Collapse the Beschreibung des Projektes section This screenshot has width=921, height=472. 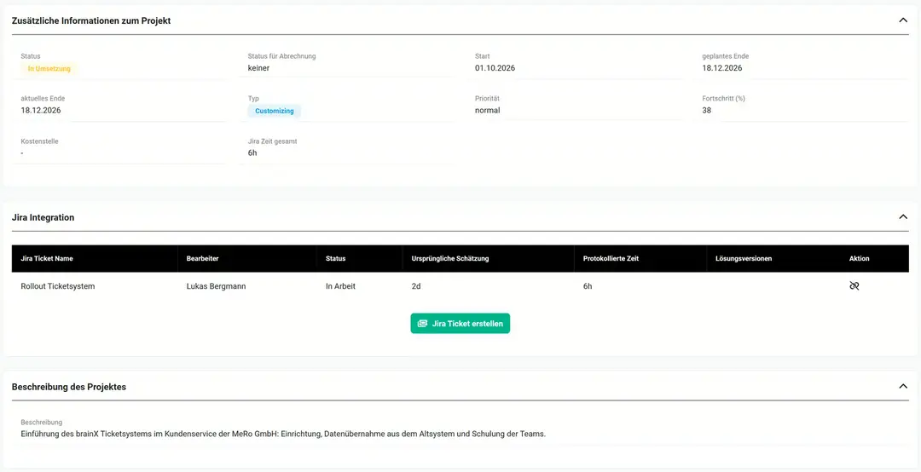tap(903, 386)
